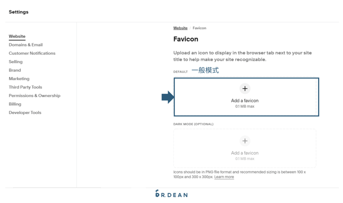Click the Learn more link about icon sizing

[x=224, y=177]
